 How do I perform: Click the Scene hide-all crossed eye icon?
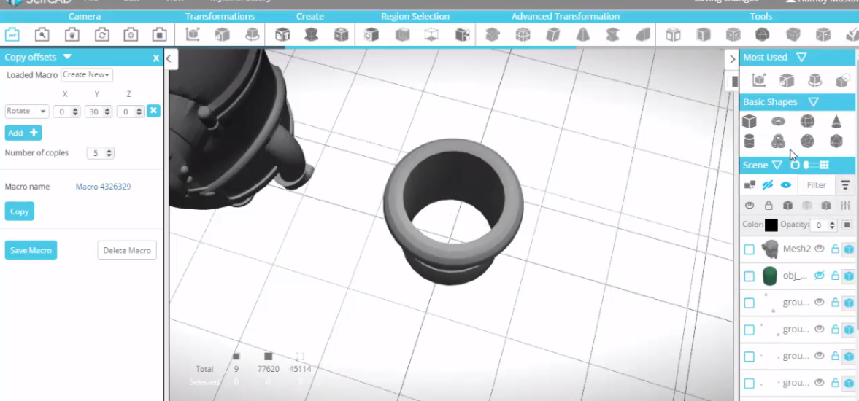[x=768, y=185]
